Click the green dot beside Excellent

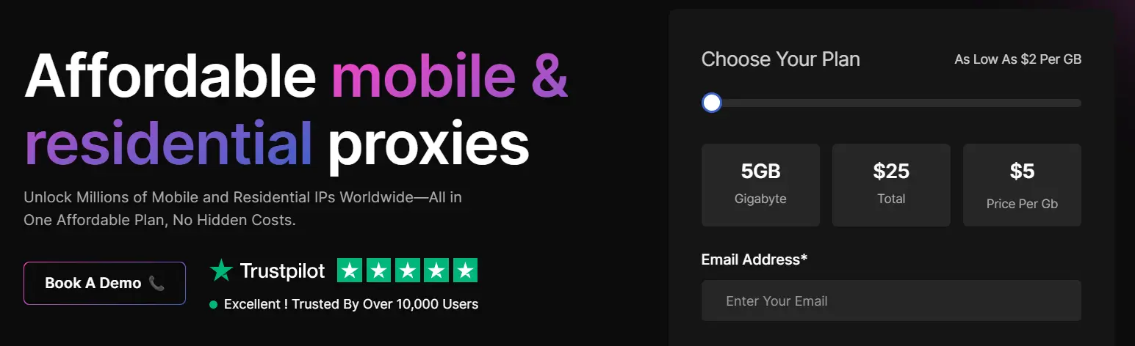(x=213, y=304)
